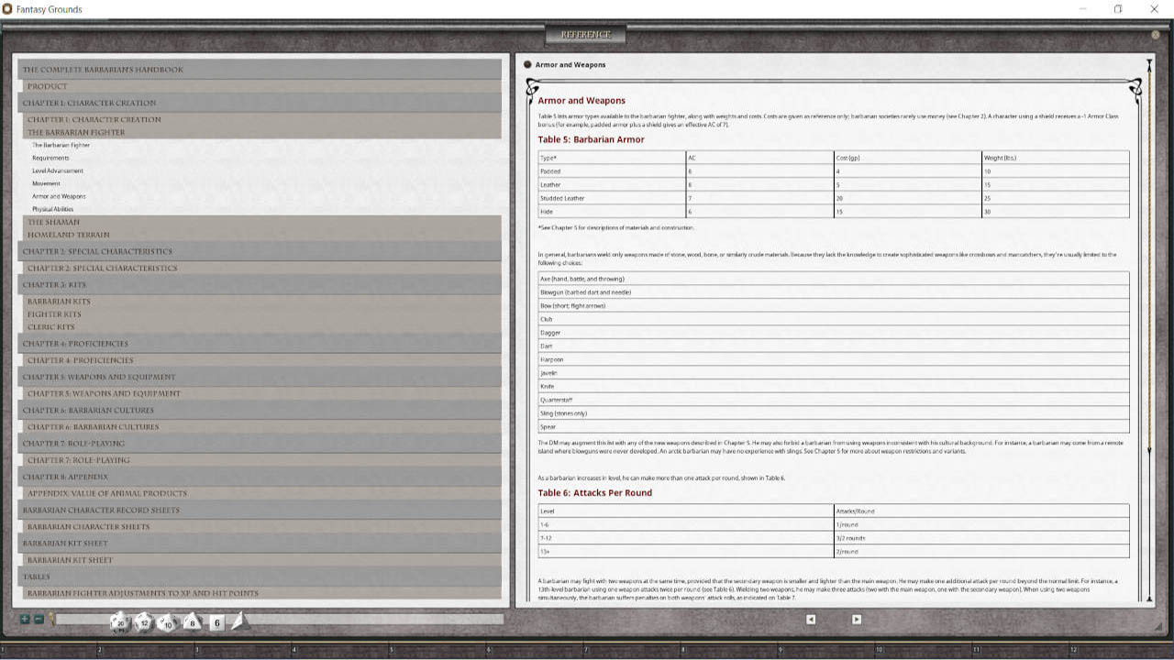
Task: Click the circle icon beside Armor and Weapons title
Action: click(527, 64)
